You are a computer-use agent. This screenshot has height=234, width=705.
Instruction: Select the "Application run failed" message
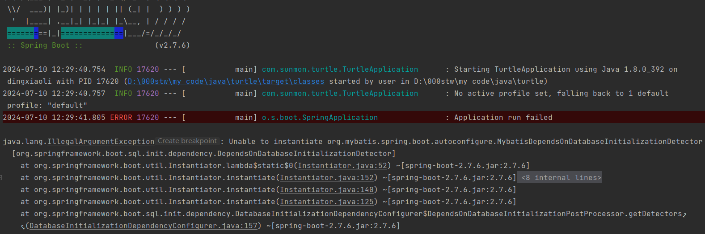pyautogui.click(x=503, y=118)
